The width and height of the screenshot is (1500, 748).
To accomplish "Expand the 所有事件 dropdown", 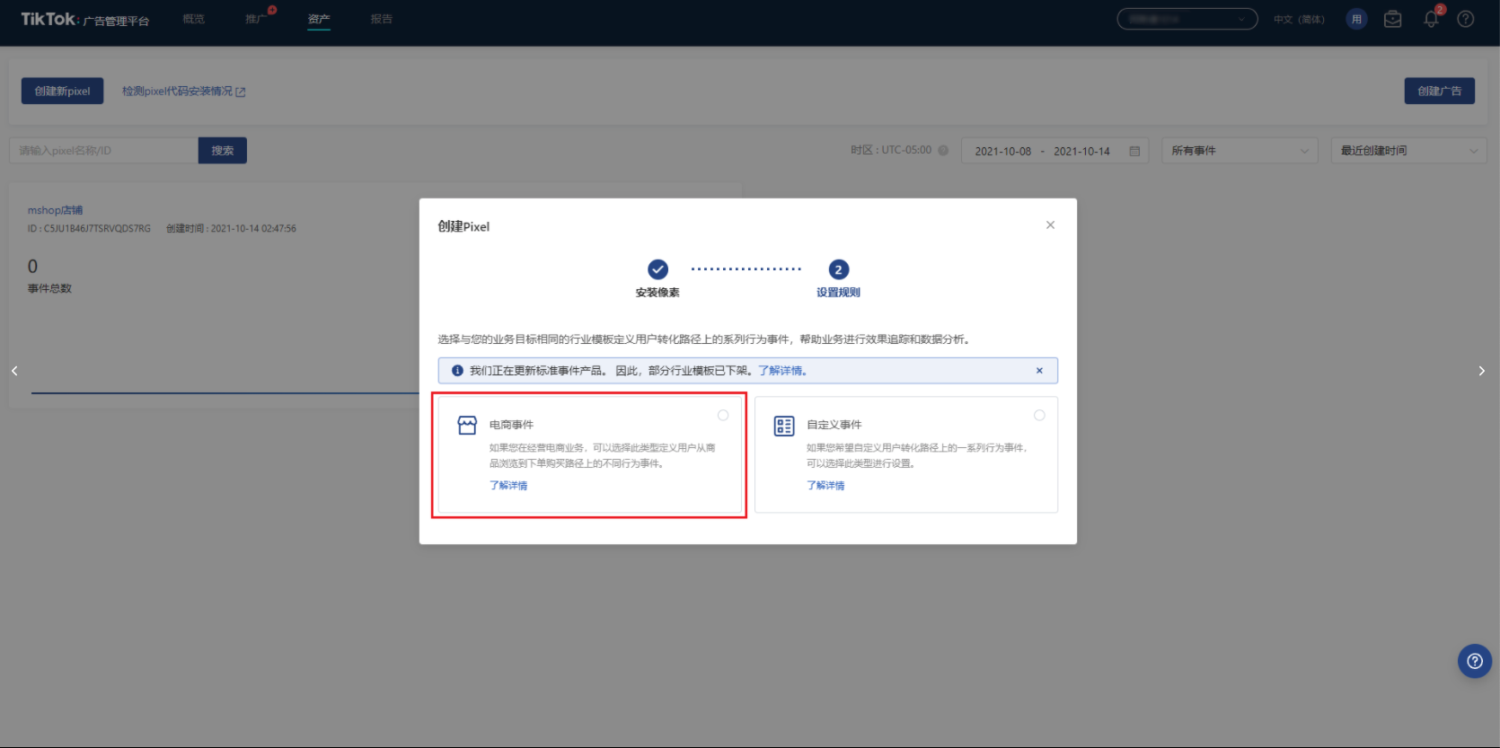I will [1239, 151].
